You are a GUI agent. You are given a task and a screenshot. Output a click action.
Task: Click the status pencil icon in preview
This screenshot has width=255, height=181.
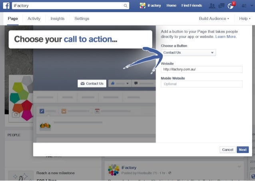click(x=42, y=111)
